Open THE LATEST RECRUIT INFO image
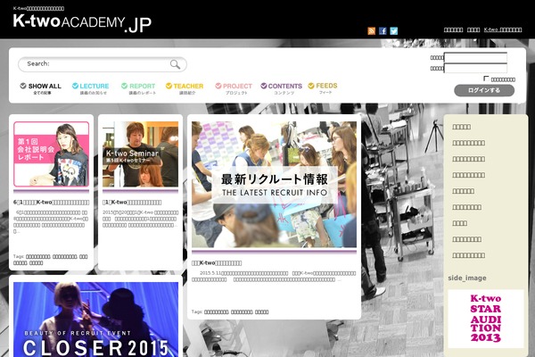535x357 pixels. click(274, 185)
